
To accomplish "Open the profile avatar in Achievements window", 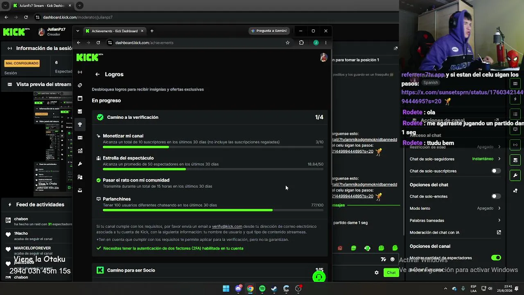I will [323, 57].
